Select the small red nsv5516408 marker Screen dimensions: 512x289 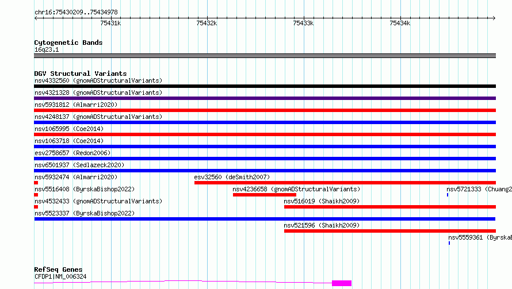point(36,195)
